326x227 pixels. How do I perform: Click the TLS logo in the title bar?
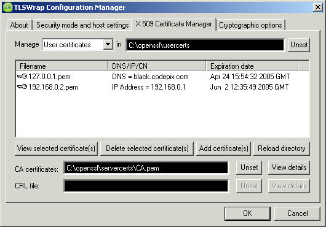point(8,7)
